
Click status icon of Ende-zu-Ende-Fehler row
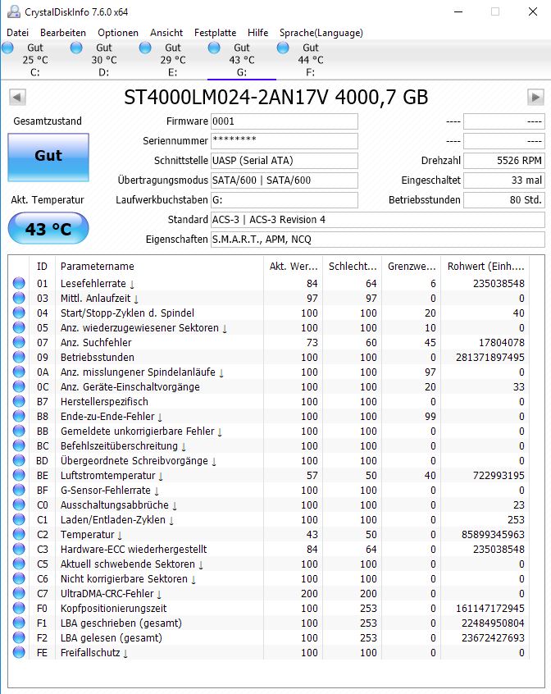(x=19, y=416)
